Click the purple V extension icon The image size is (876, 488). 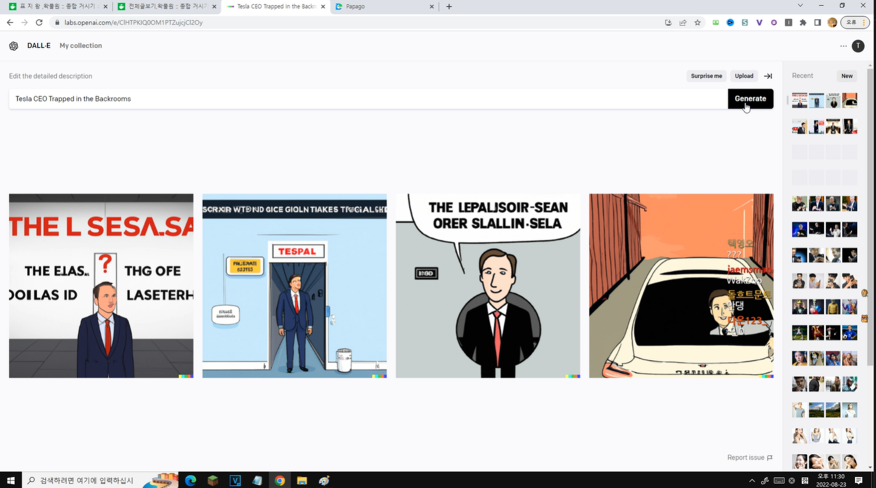[x=759, y=23]
